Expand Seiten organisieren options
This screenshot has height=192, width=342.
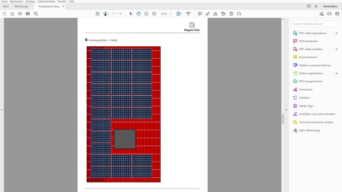[x=337, y=73]
